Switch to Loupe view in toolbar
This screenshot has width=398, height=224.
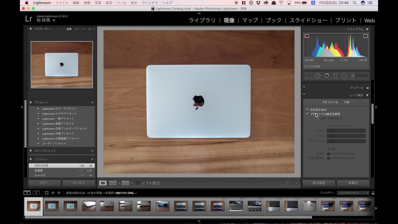103,183
